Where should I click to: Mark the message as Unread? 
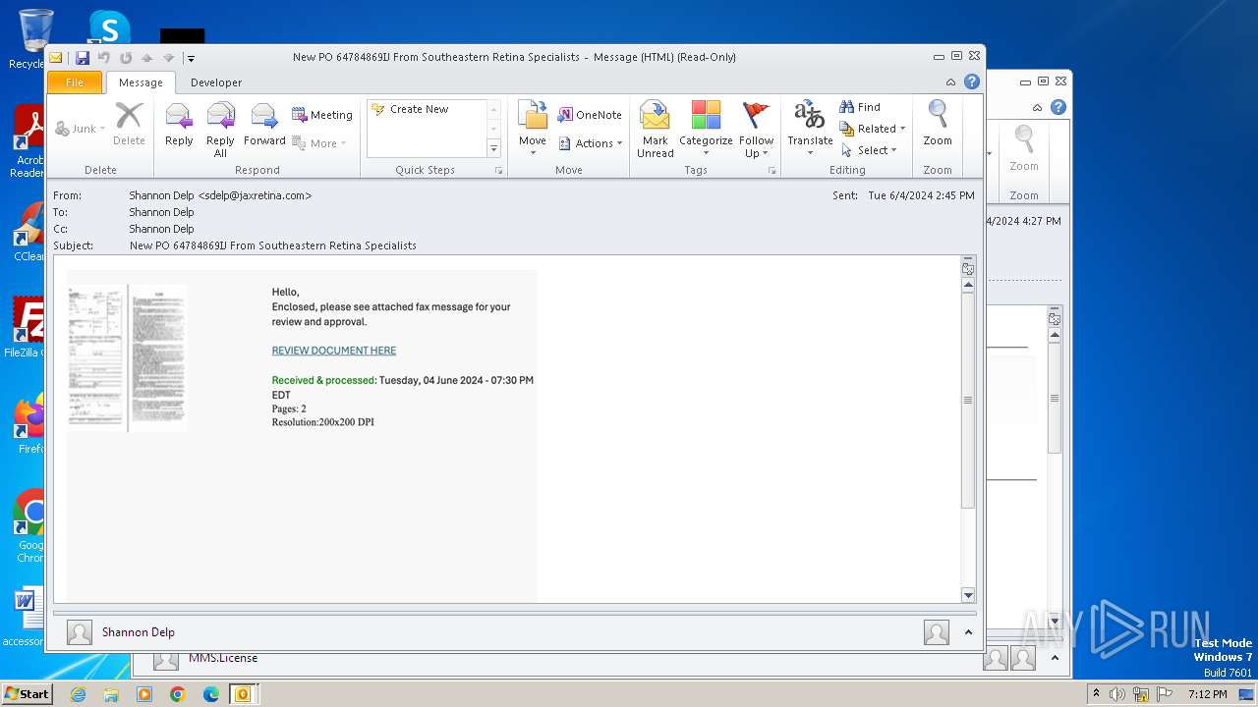(x=656, y=129)
